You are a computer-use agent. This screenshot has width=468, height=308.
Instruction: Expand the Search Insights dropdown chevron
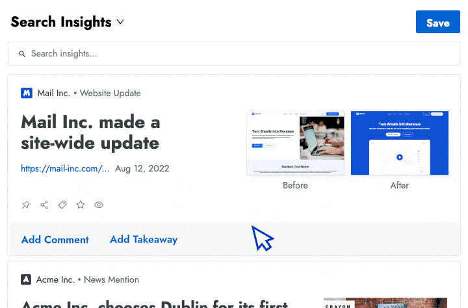tap(120, 22)
